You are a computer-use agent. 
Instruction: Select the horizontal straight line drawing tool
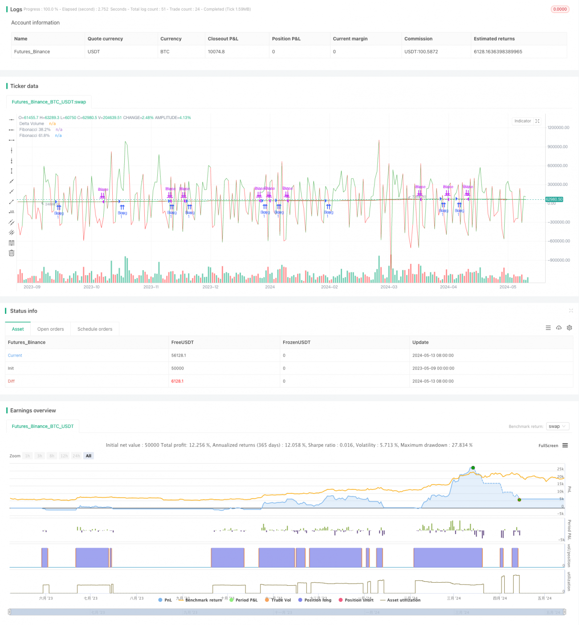pyautogui.click(x=12, y=119)
